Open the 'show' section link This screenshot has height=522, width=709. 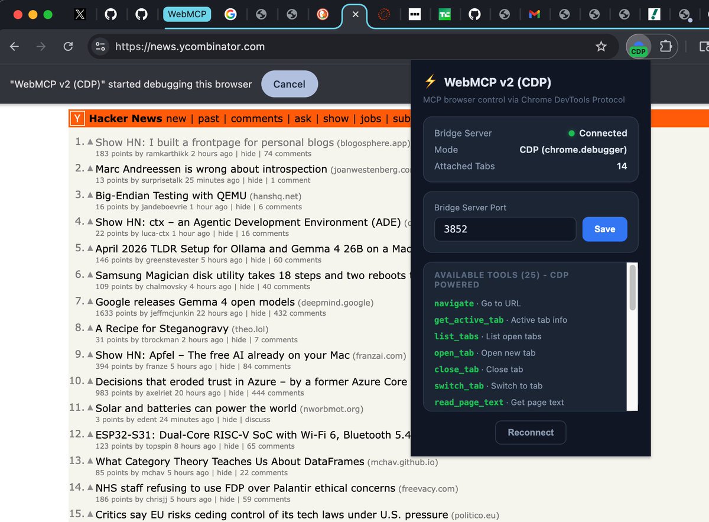(x=336, y=119)
